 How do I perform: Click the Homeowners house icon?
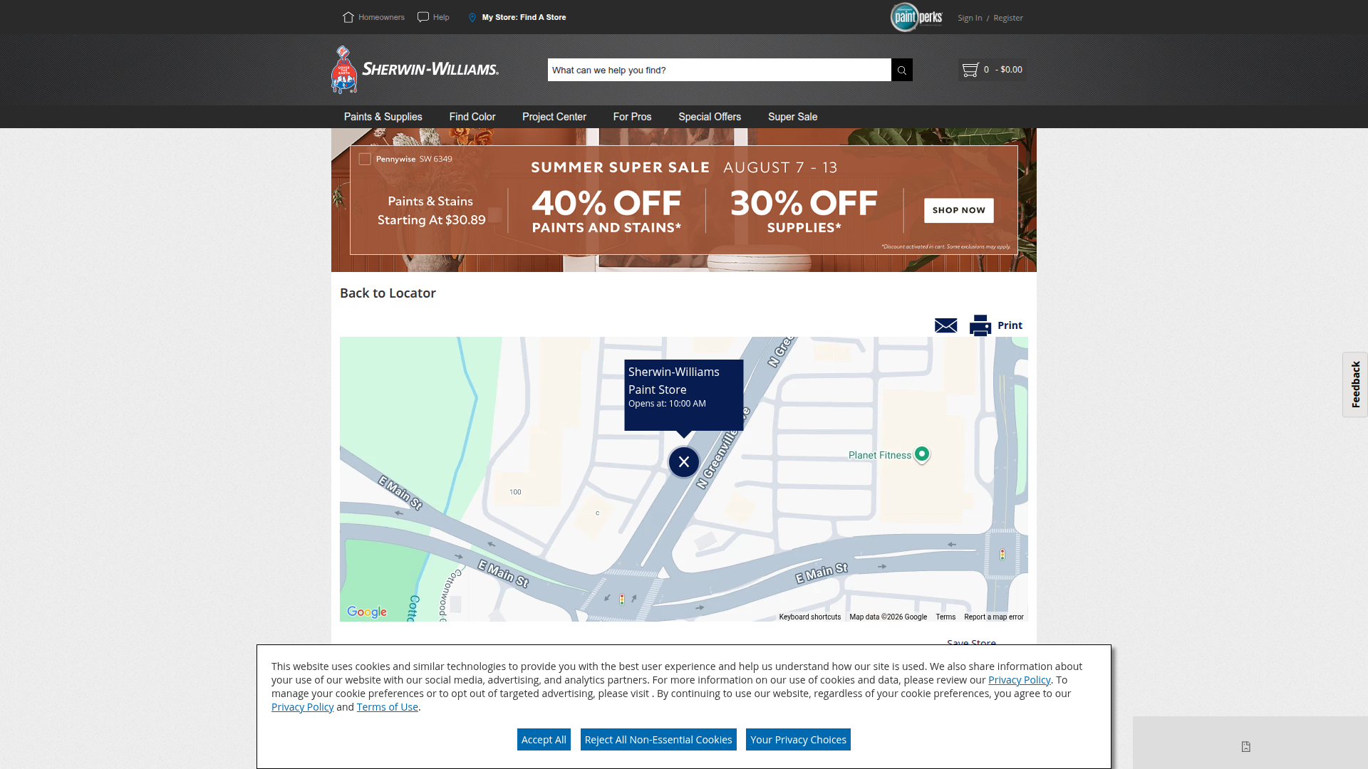point(348,17)
